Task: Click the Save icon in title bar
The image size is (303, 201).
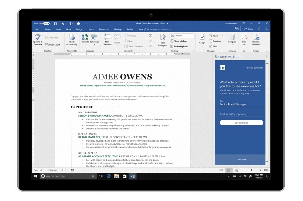Action: 55,23
